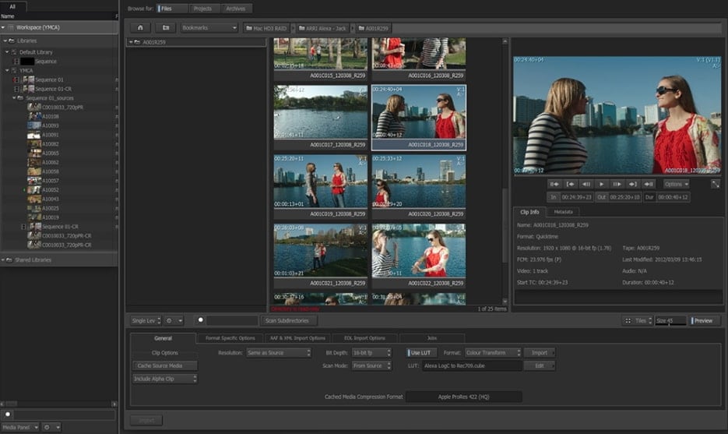Click the Home folder icon in browser
This screenshot has width=728, height=434.
139,28
